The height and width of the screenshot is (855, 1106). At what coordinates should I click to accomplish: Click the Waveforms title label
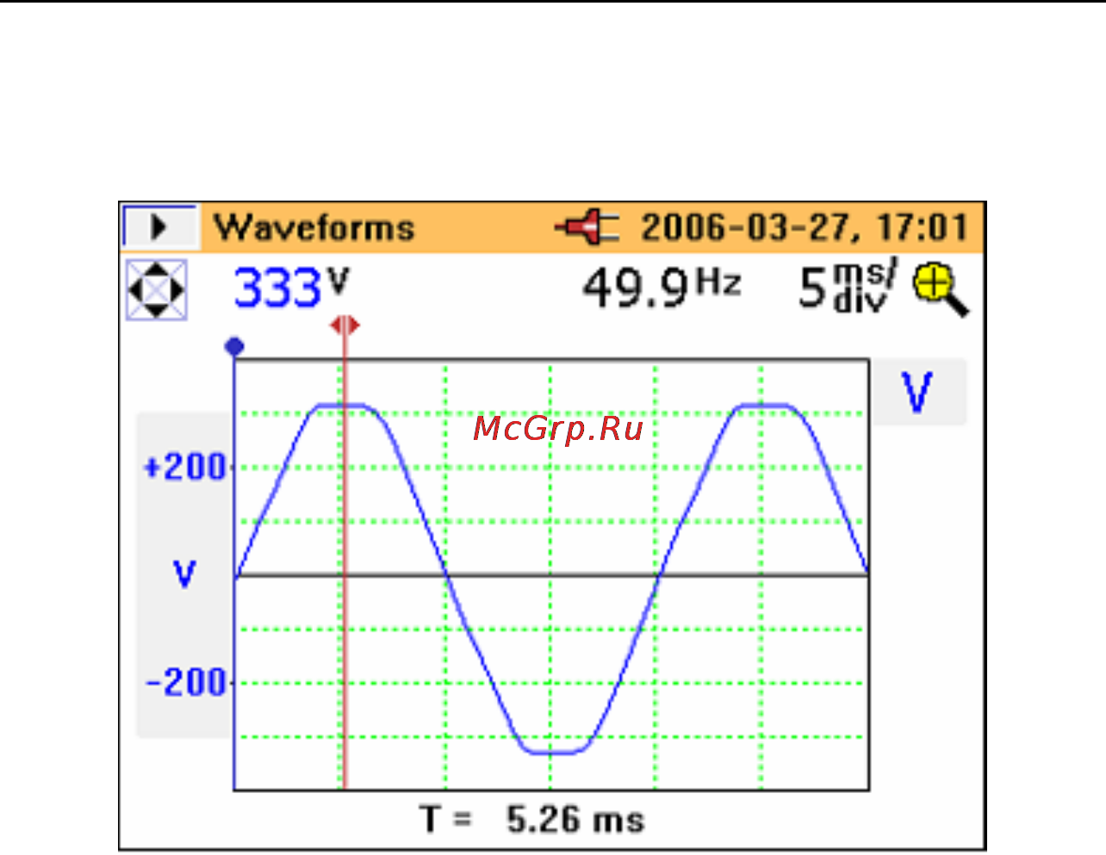click(x=314, y=228)
